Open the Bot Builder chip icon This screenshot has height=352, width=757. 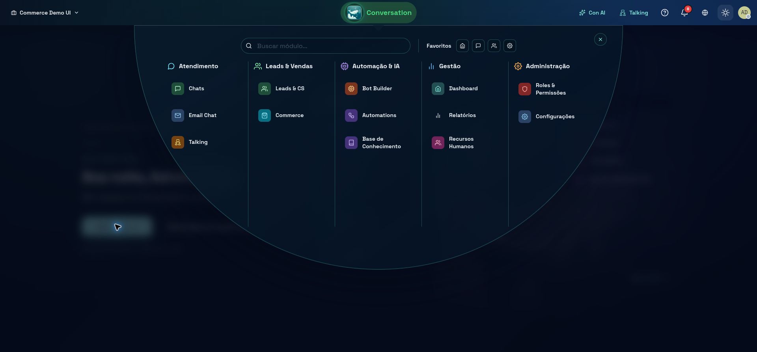[351, 89]
